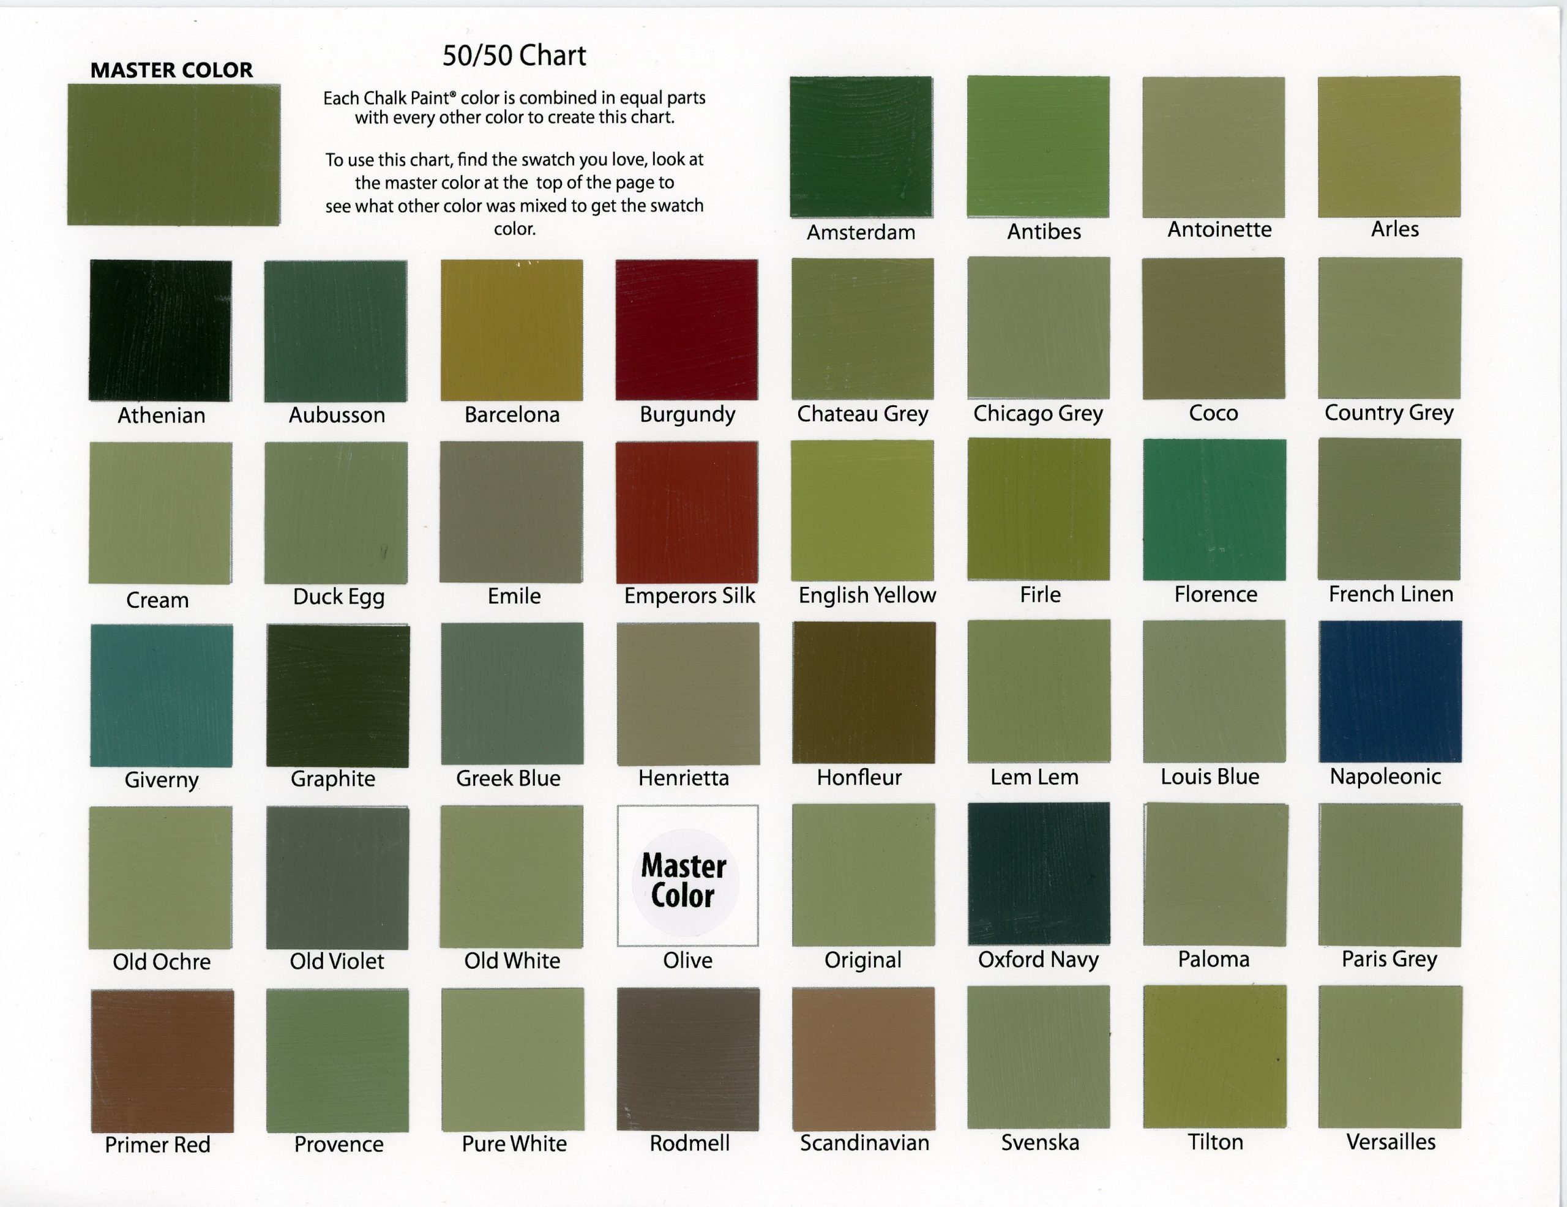Click the 'To use this chart' instructions paragraph

click(514, 194)
